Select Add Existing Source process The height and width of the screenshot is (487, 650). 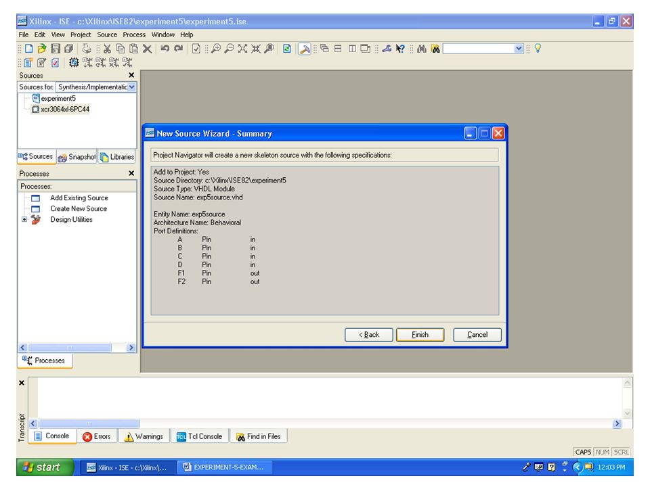click(x=79, y=198)
